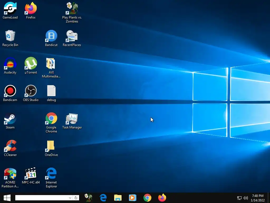Select the Bandicam desktop shortcut
Viewport: 270px width, 203px height.
pyautogui.click(x=10, y=93)
